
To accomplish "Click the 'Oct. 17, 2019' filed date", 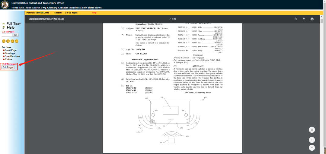I will click(x=141, y=54).
